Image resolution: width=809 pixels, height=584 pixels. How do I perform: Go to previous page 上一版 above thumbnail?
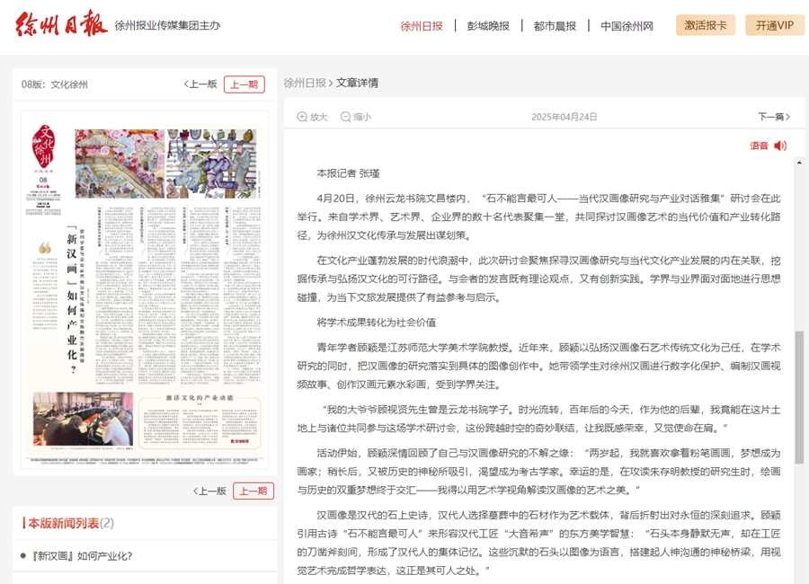[200, 84]
